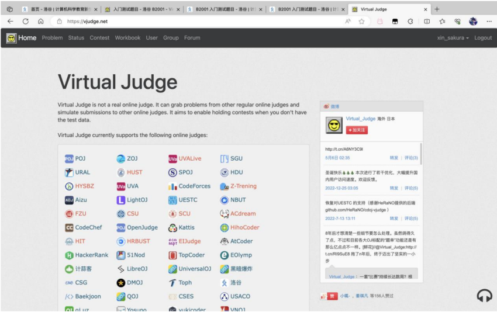
Task: Open the browser profile avatar
Action: 473,21
